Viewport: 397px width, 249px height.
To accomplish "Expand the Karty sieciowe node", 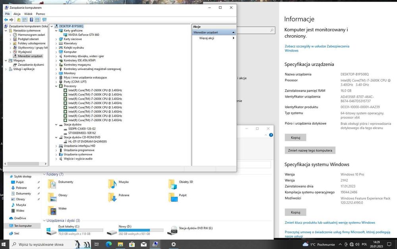I will coord(56,39).
